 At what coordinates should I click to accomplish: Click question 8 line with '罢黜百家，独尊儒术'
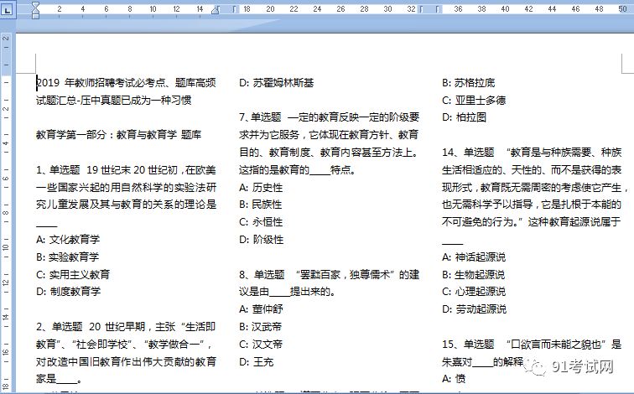pos(329,275)
